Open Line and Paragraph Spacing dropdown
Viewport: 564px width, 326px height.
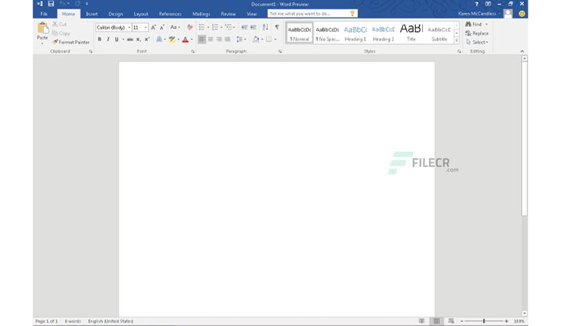[242, 40]
